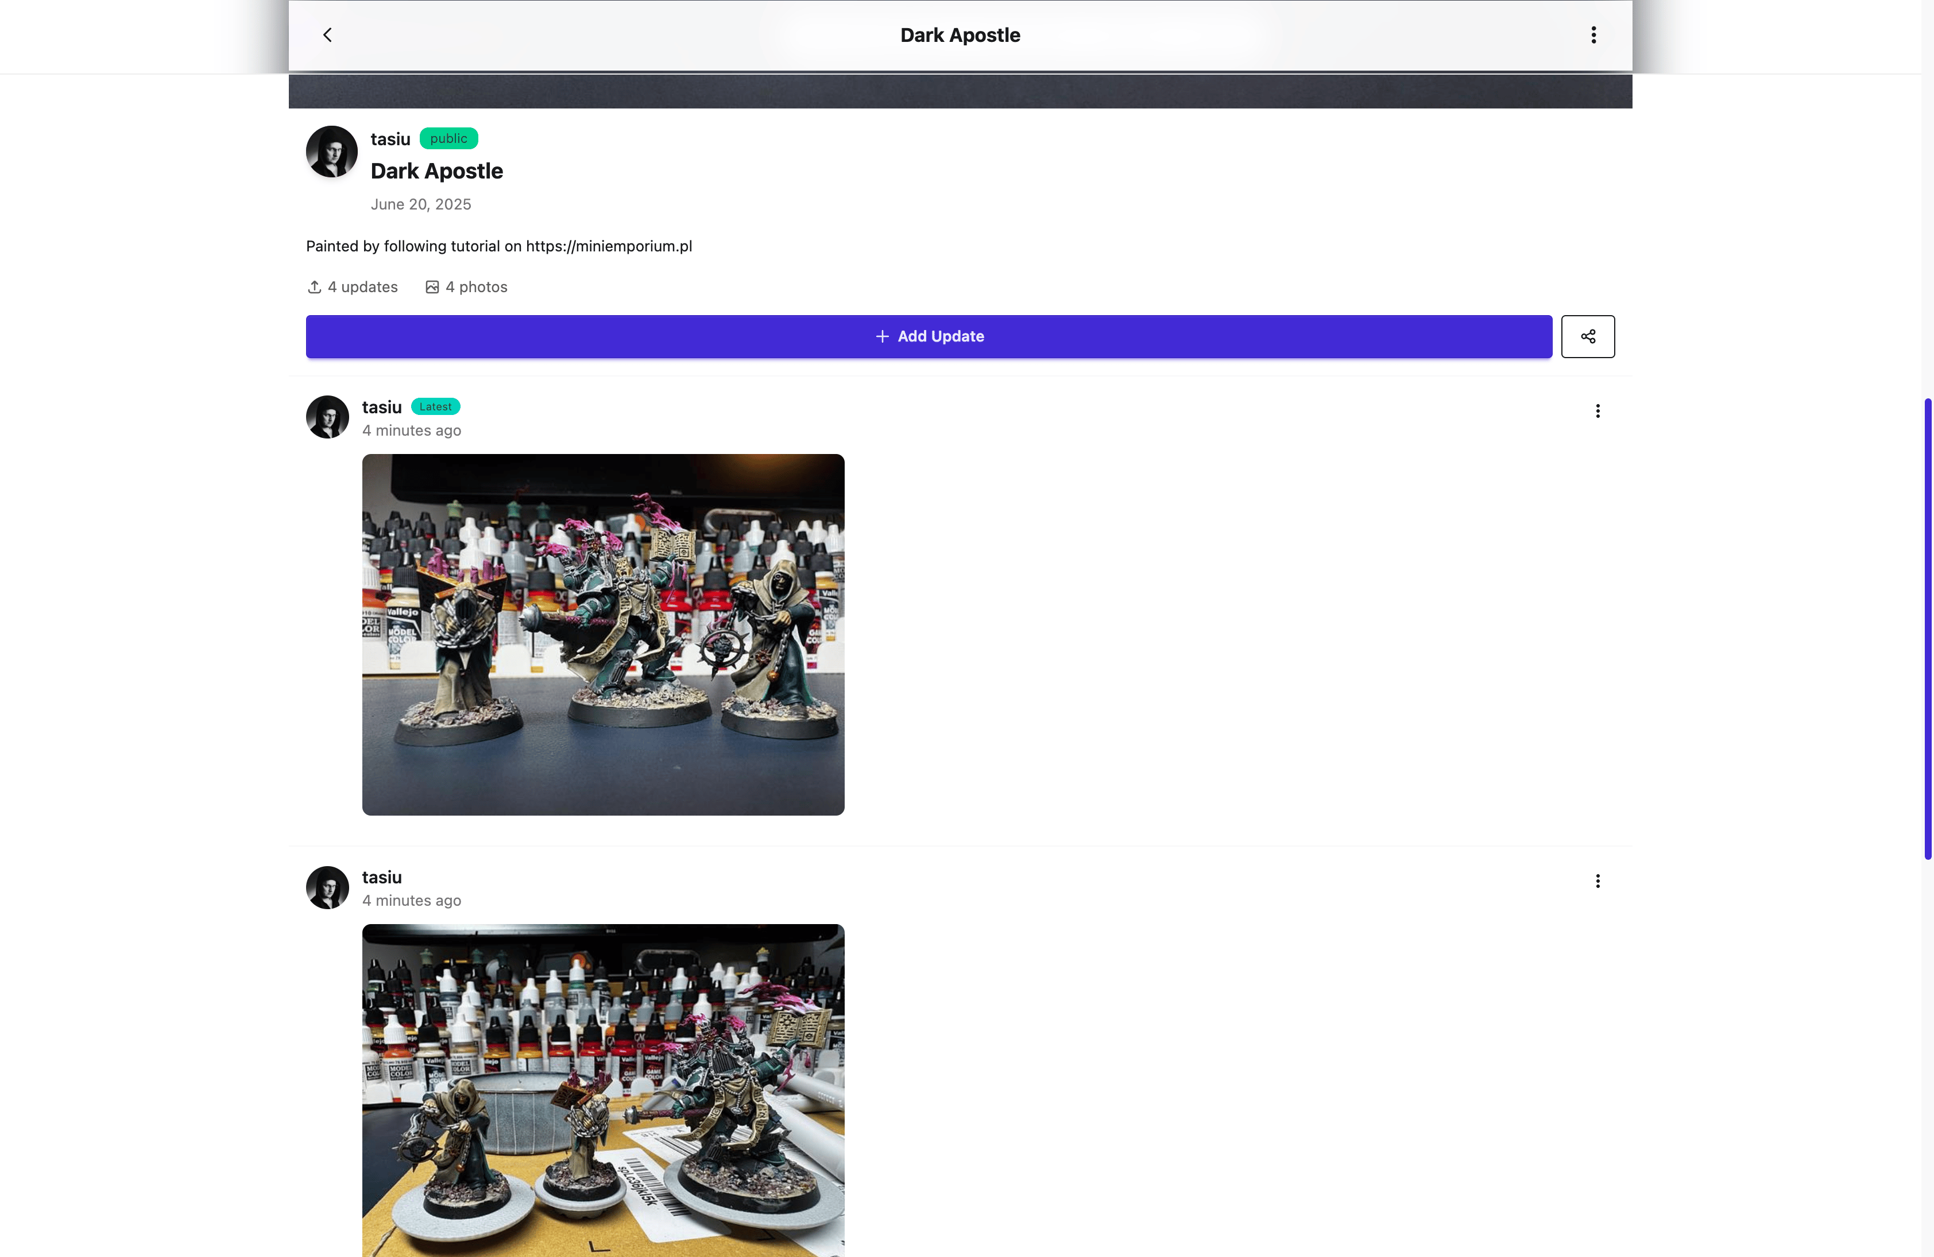
Task: Click the share icon button
Action: click(x=1587, y=336)
